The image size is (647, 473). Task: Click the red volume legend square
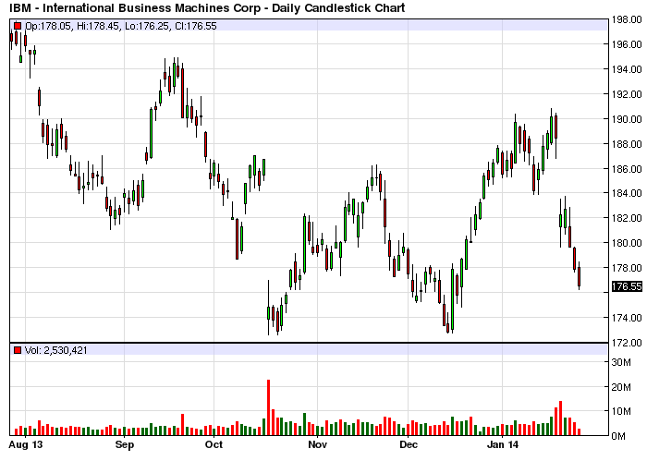point(18,350)
